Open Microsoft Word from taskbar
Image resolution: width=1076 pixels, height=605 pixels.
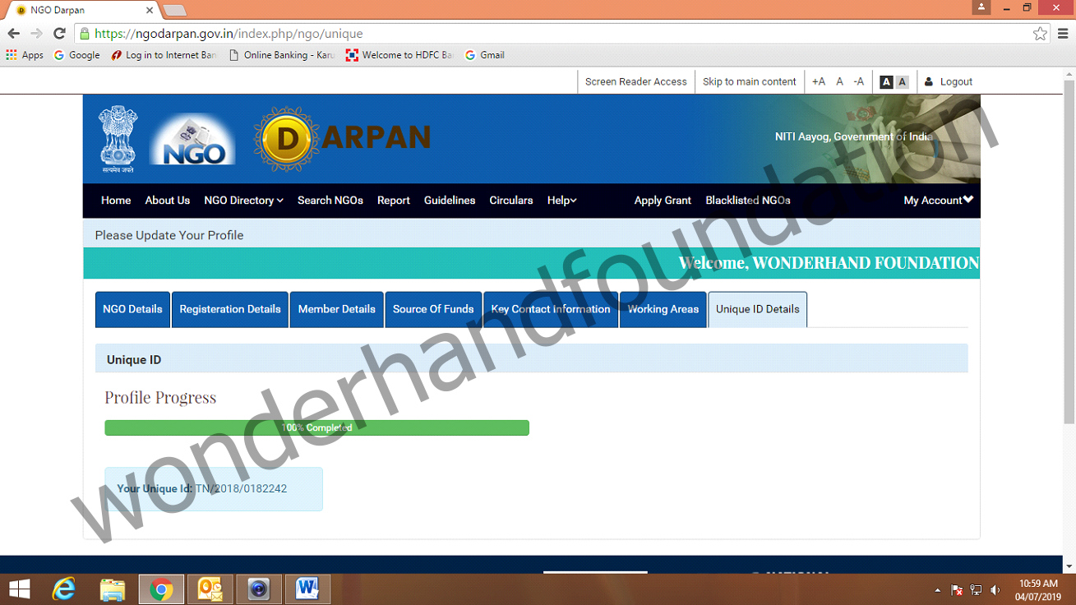(x=307, y=589)
